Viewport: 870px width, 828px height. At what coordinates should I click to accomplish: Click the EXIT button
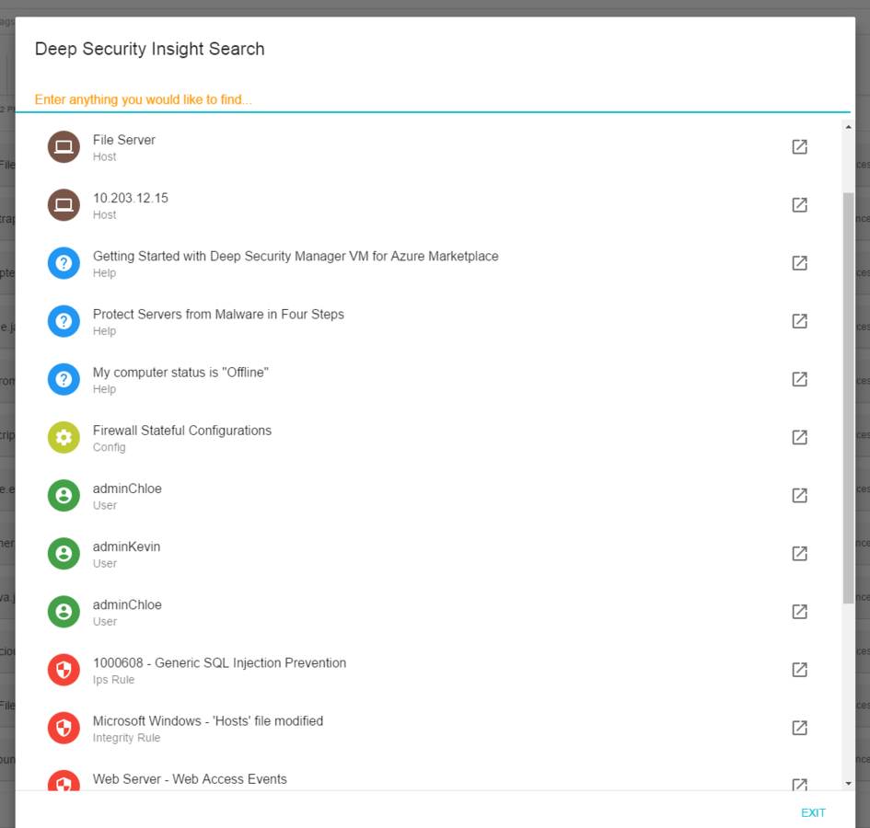point(813,812)
